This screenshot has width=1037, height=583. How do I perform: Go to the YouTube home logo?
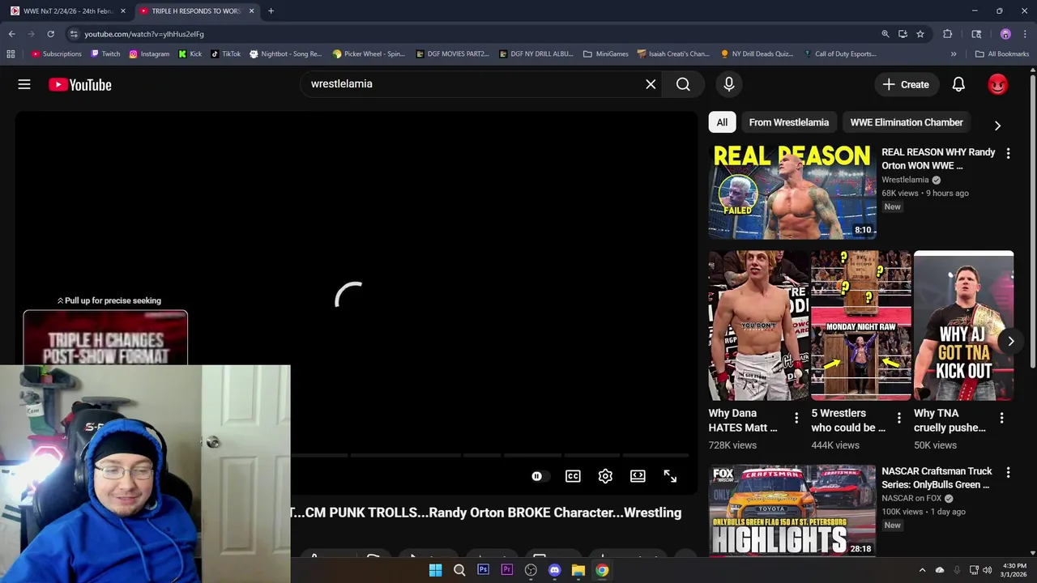[x=79, y=84]
